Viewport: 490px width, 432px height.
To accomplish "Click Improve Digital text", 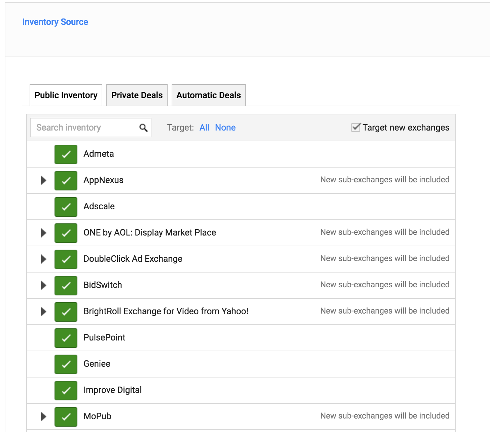I will (112, 390).
